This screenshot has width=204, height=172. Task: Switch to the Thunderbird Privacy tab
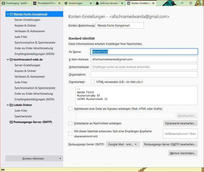[x=47, y=3]
